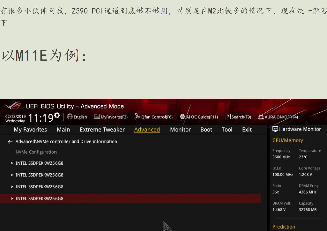
Task: Click the English language globe icon
Action: click(x=70, y=117)
